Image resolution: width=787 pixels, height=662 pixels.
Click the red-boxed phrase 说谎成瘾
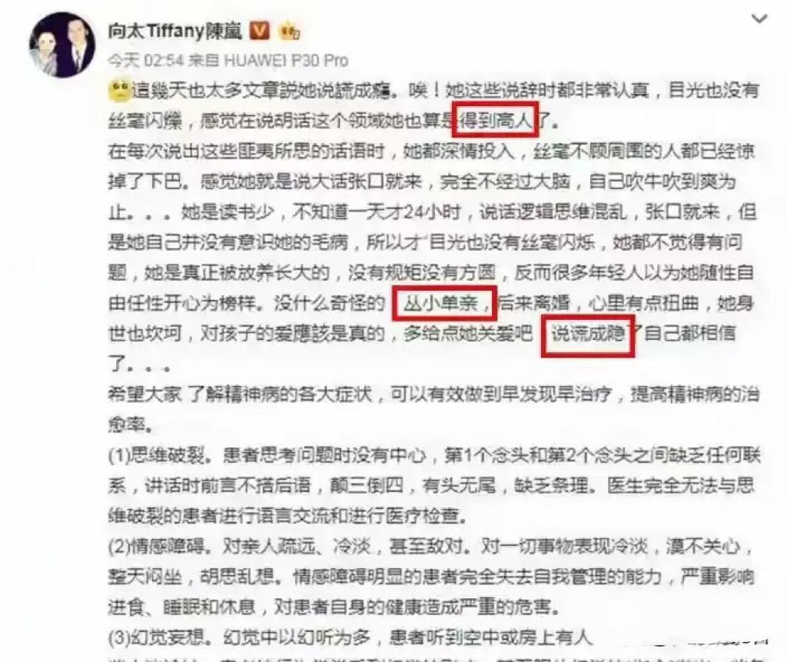[x=588, y=334]
